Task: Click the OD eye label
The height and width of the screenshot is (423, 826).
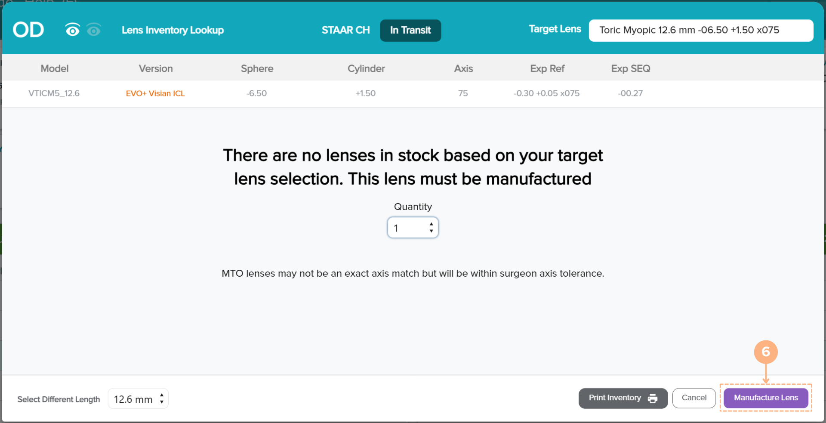Action: pyautogui.click(x=28, y=30)
